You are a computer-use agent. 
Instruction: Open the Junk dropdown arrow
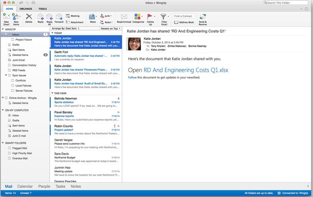pos(111,16)
